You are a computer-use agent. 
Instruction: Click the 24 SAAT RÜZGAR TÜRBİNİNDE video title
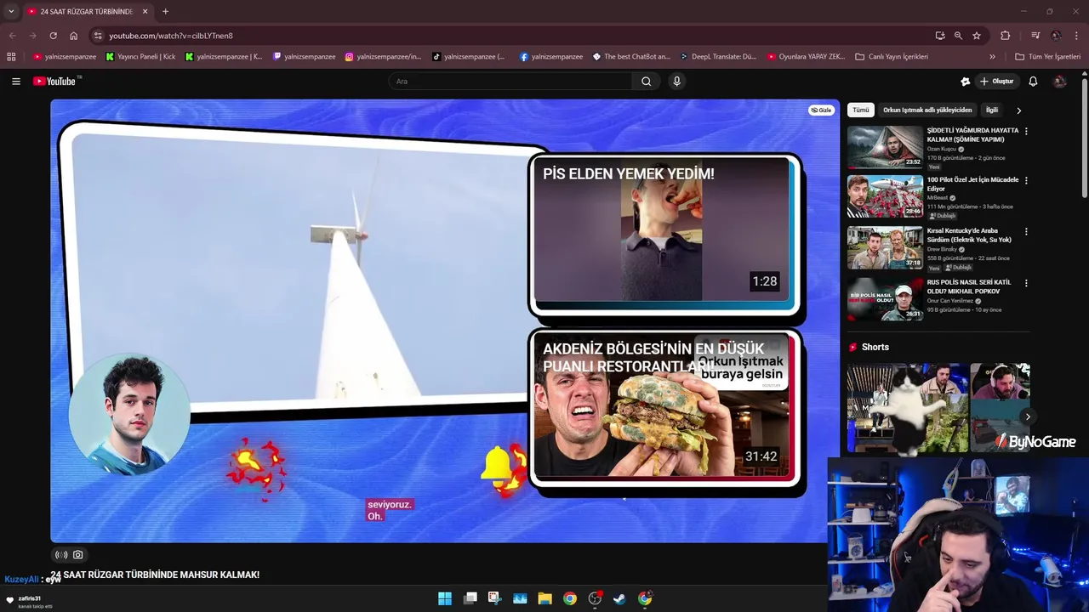point(155,575)
